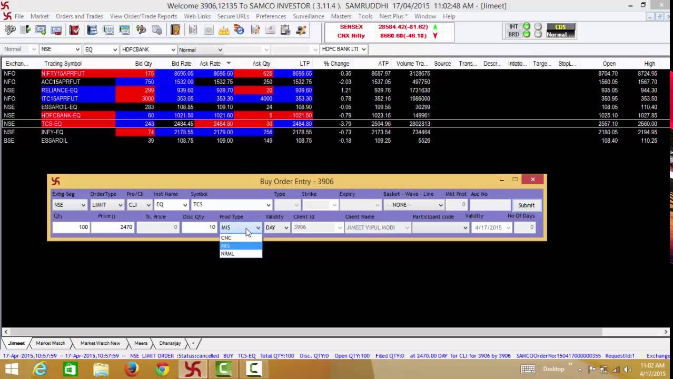This screenshot has height=379, width=673.
Task: Click the gray windows-with-gear toolbar icon
Action: 156,30
